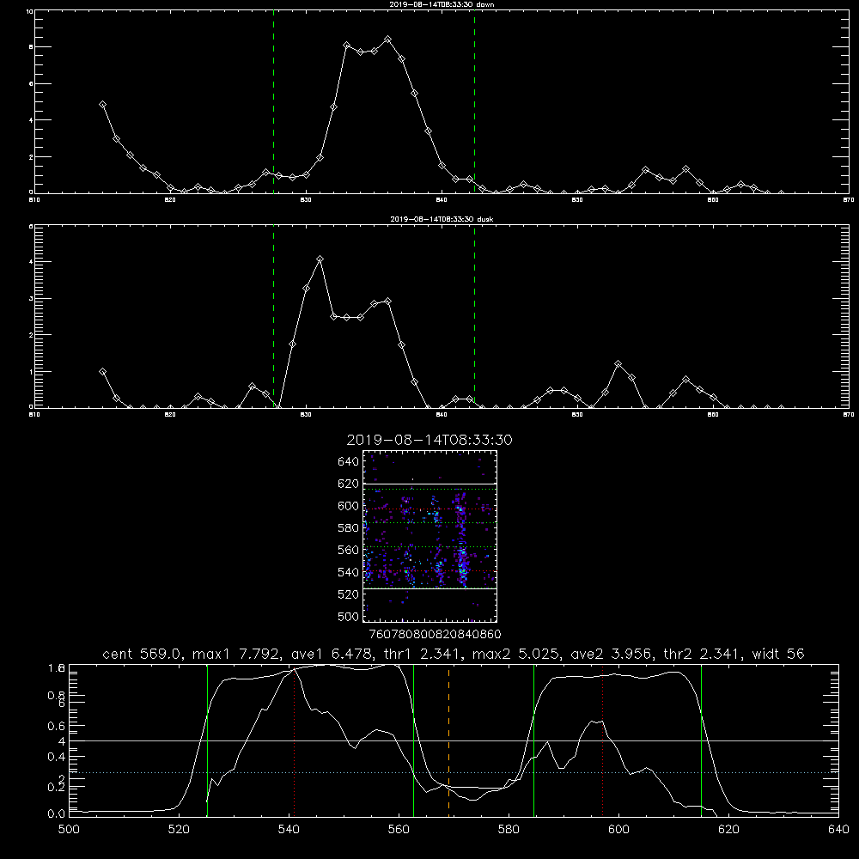
Task: Click x-axis label '640' of the bottom plot
Action: tap(838, 830)
